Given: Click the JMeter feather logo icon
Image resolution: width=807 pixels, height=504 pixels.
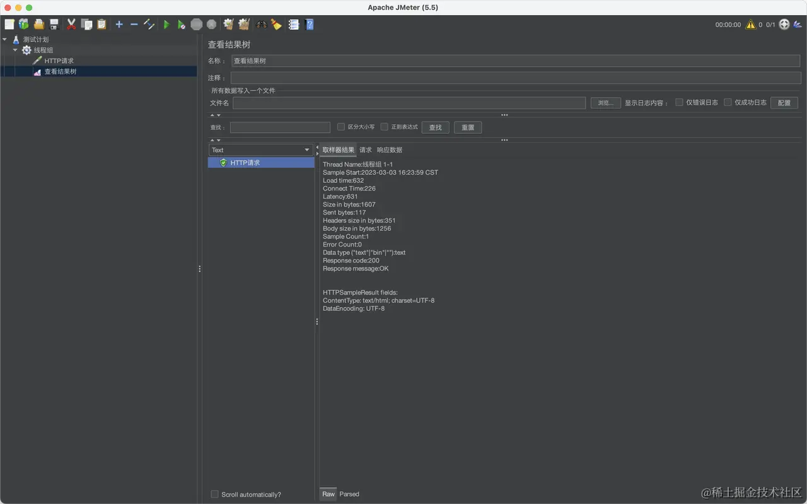Looking at the screenshot, I should 798,25.
